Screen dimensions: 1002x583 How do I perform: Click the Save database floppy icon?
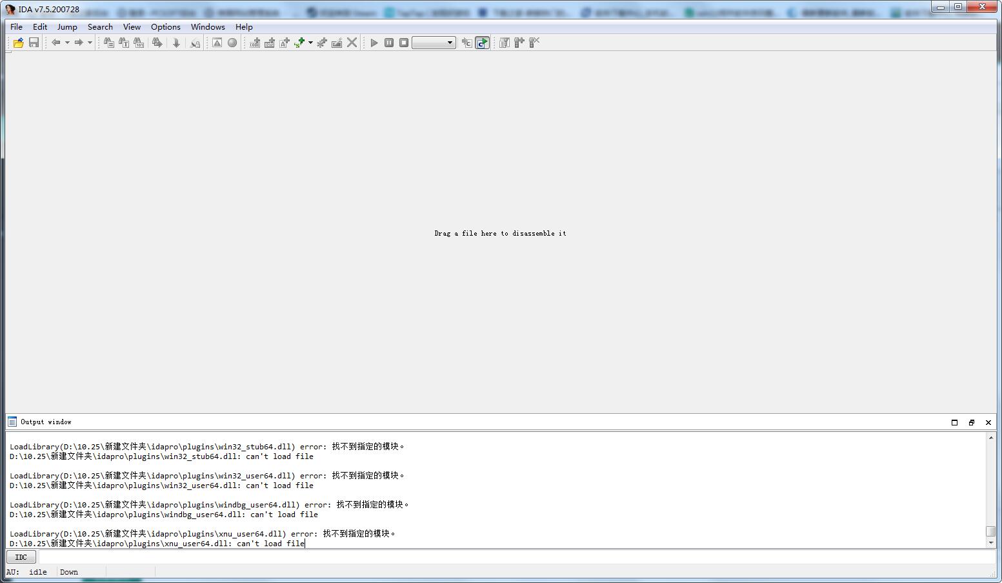point(34,43)
